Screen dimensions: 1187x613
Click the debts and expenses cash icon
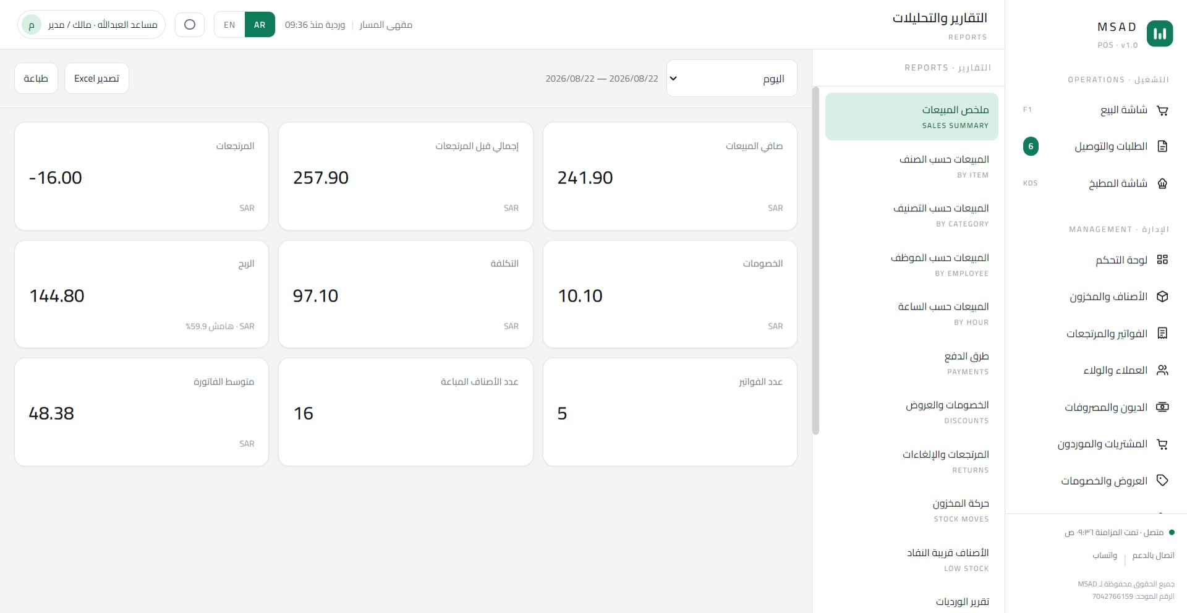pos(1162,407)
